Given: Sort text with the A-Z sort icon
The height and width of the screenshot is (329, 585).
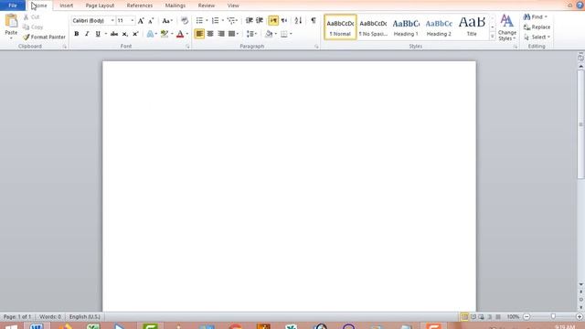Looking at the screenshot, I should coord(298,20).
